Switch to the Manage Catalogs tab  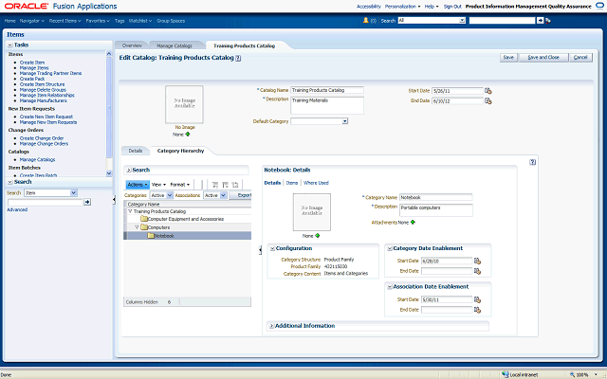click(x=175, y=45)
